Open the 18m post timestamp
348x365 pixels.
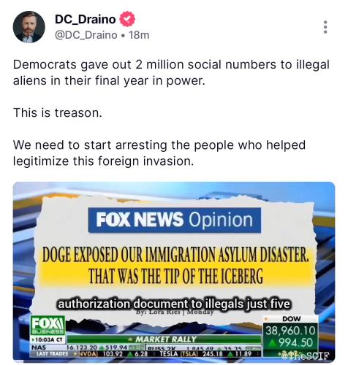click(x=139, y=35)
